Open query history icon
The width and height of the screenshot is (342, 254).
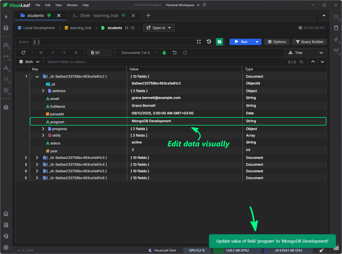(209, 42)
